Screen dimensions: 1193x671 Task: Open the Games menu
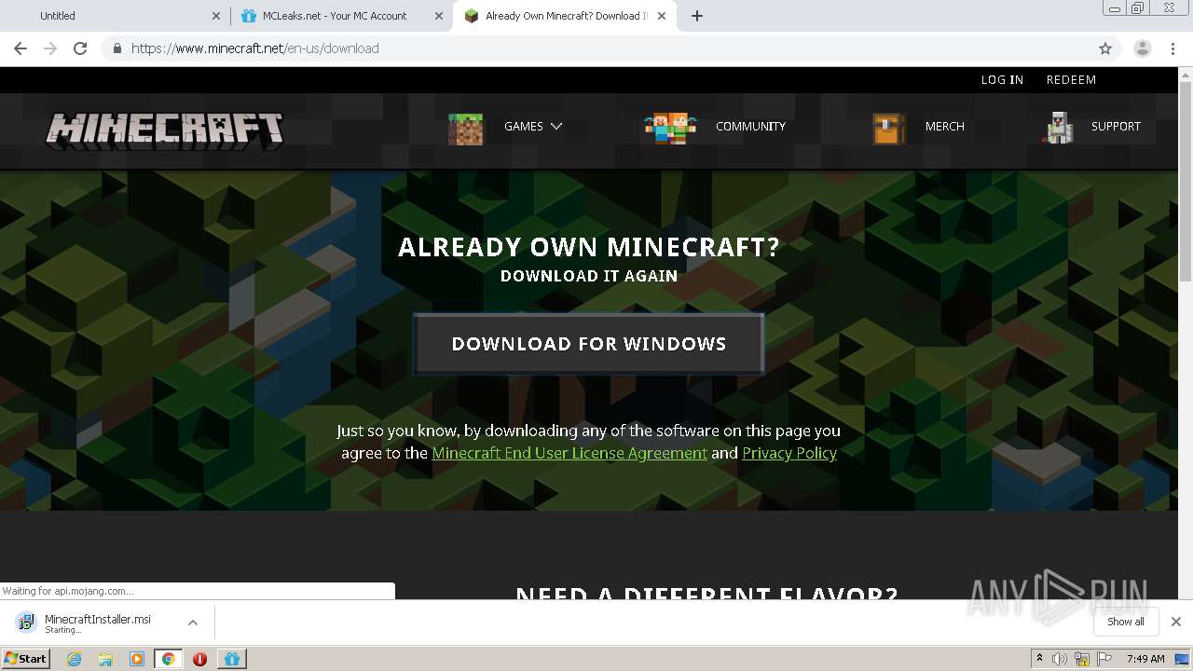524,126
